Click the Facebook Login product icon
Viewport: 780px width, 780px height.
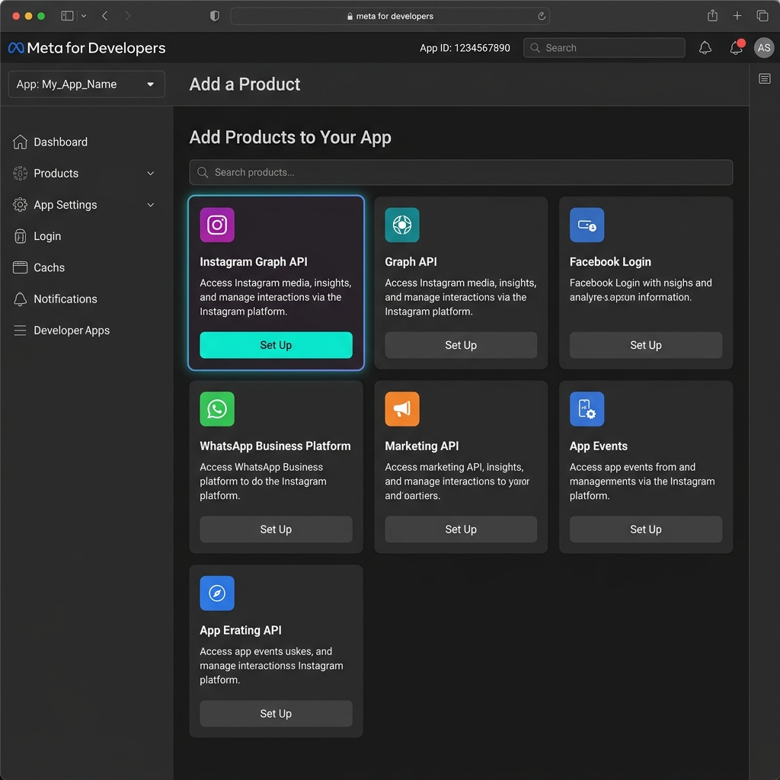pos(587,225)
